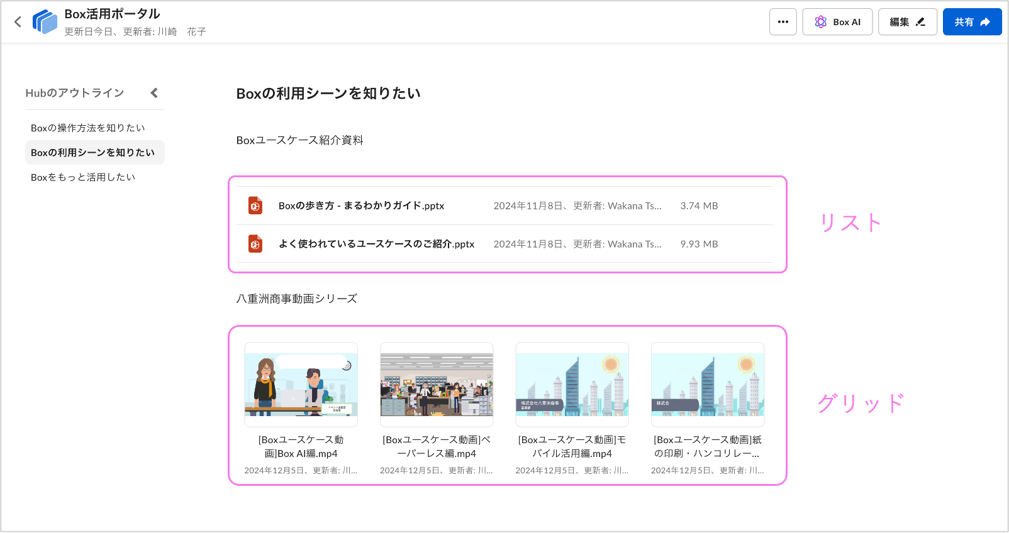Viewport: 1009px width, 533px height.
Task: Click the Boxの利用シーンを知りたい main section heading
Action: 328,94
